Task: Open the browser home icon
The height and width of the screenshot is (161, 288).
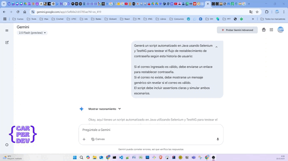Action: coord(25,12)
